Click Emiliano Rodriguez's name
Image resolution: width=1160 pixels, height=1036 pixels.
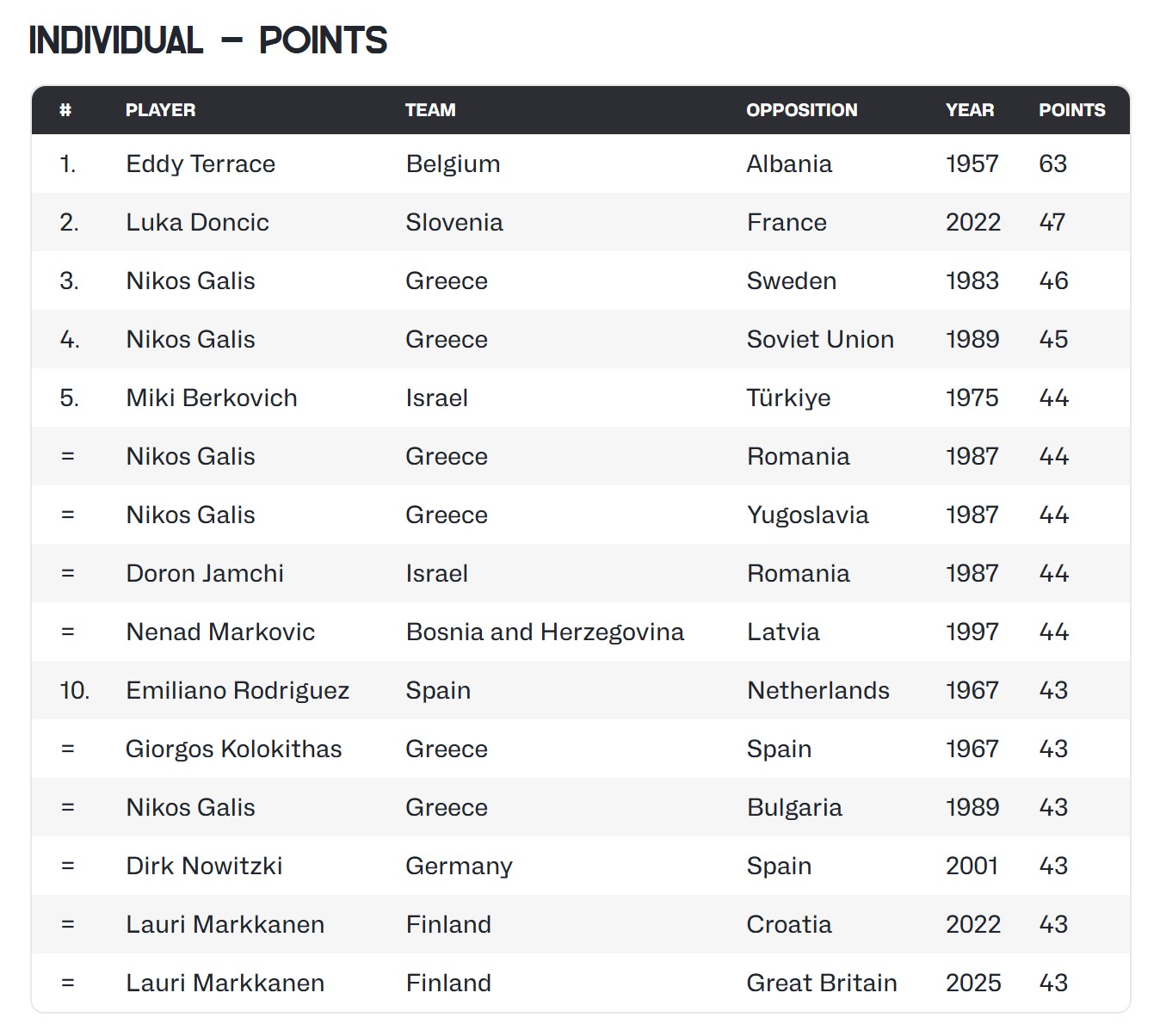(x=238, y=691)
